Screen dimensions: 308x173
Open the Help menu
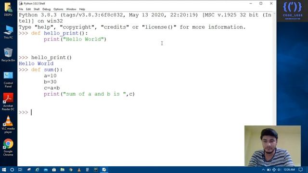click(x=82, y=9)
